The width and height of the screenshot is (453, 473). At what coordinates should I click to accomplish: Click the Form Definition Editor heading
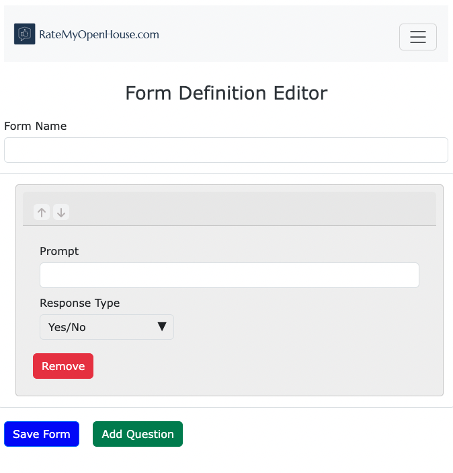(x=226, y=93)
